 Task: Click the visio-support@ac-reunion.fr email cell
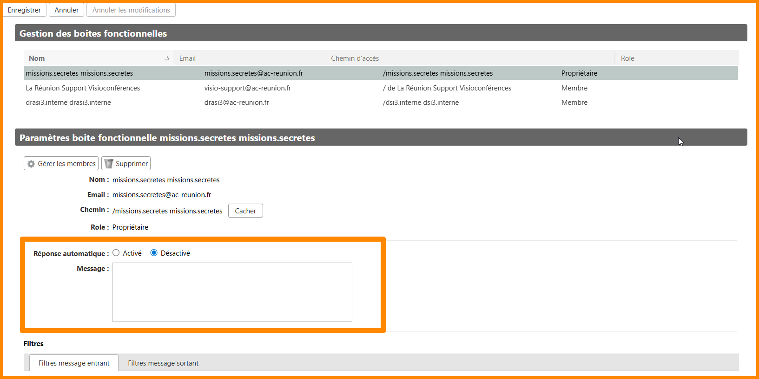(248, 88)
